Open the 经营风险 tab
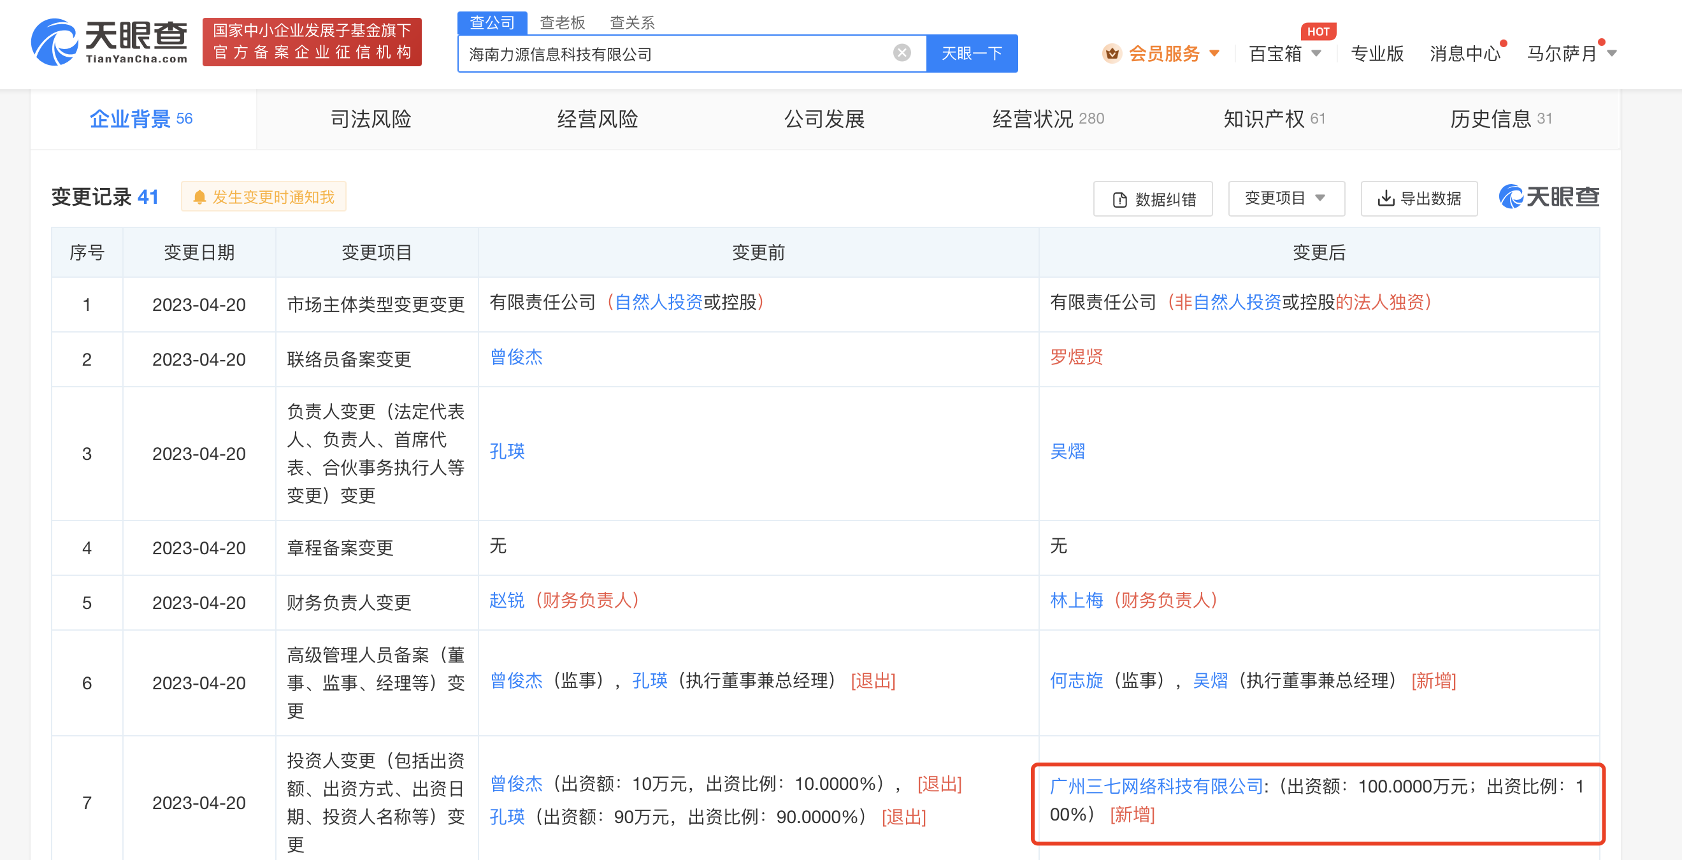 (597, 119)
